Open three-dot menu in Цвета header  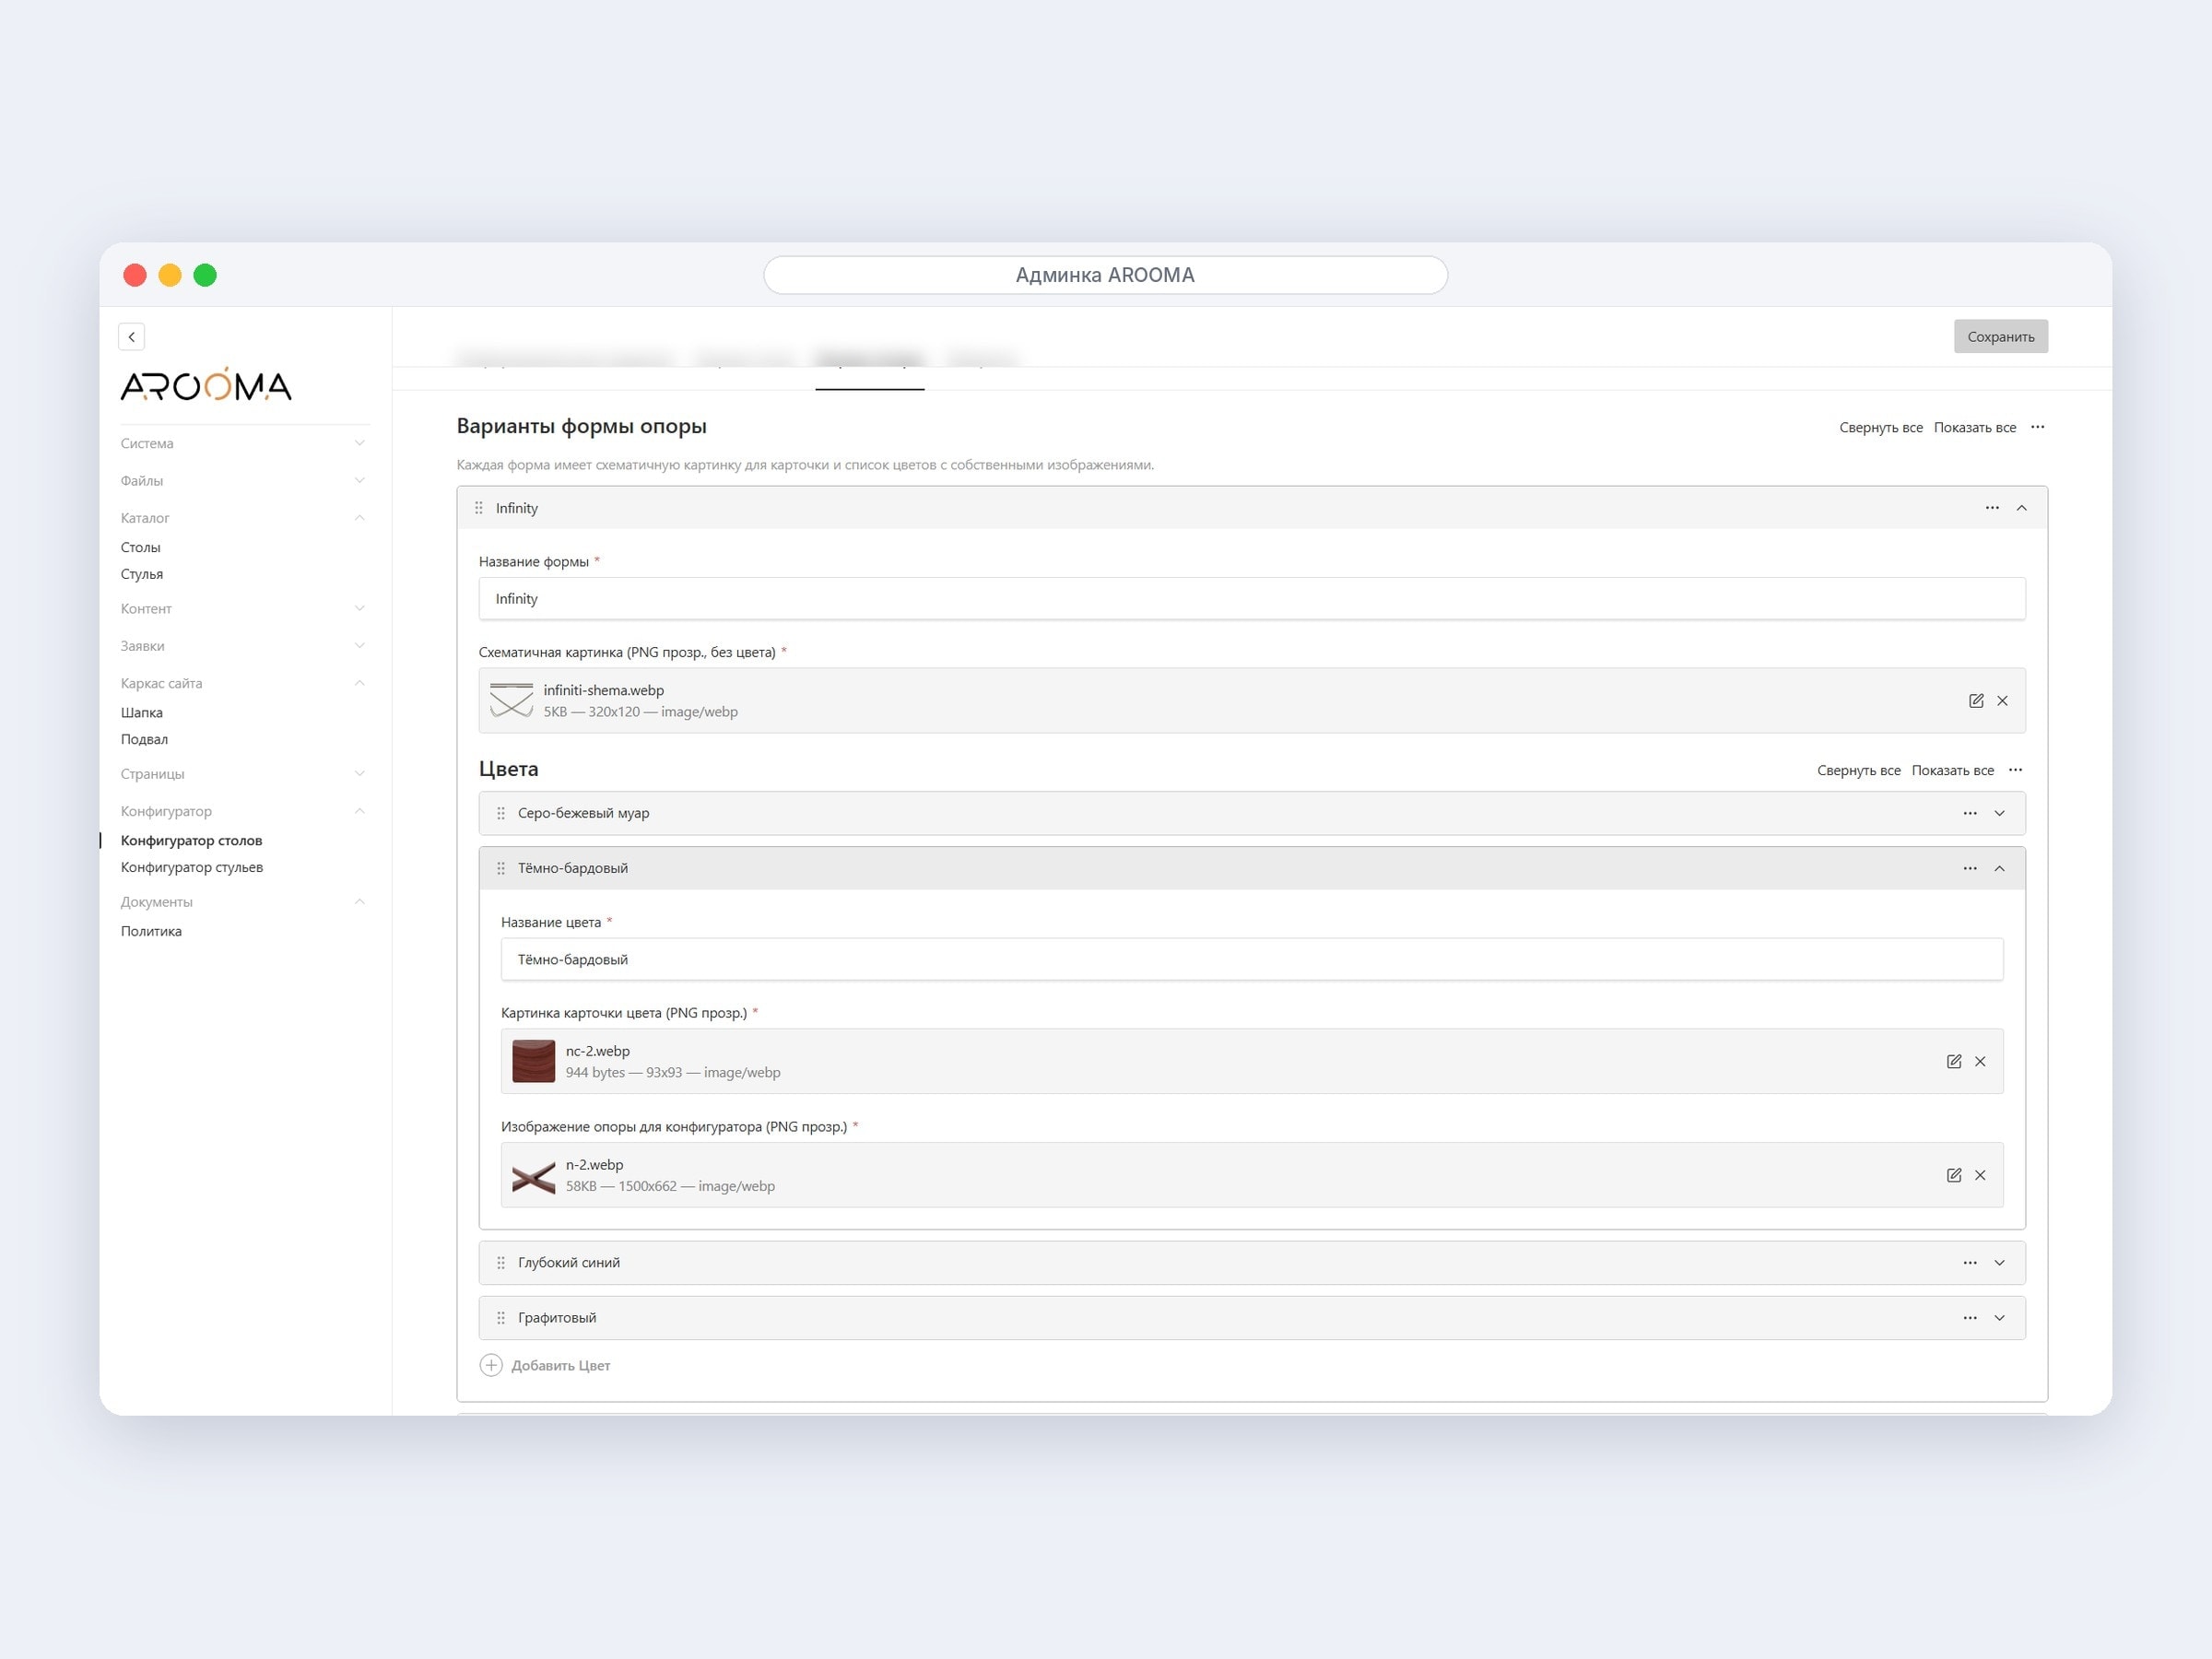[2016, 770]
